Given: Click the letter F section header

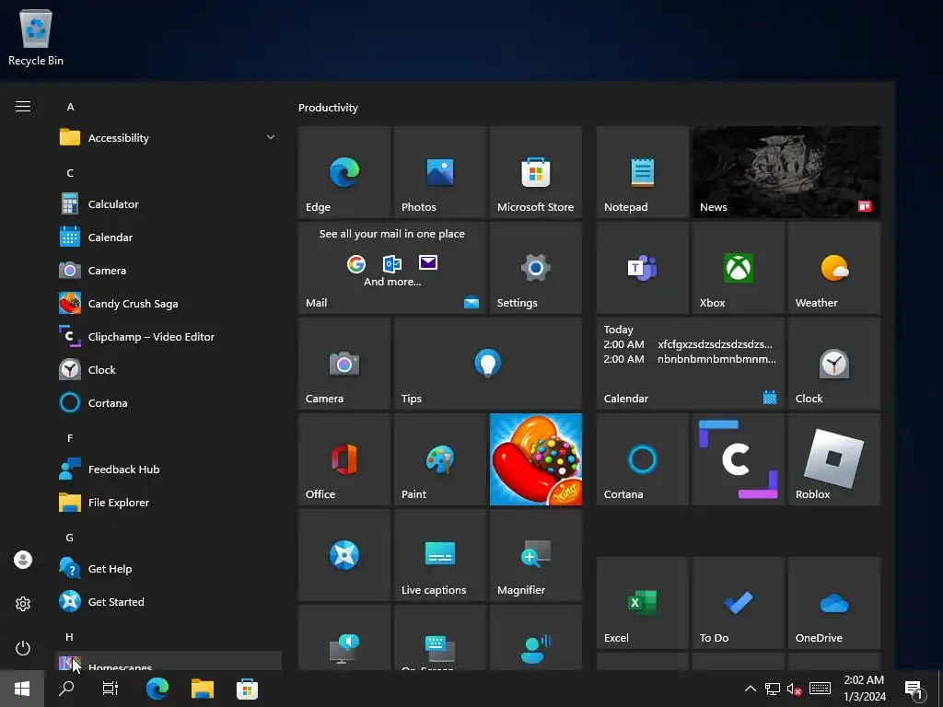Looking at the screenshot, I should tap(70, 438).
